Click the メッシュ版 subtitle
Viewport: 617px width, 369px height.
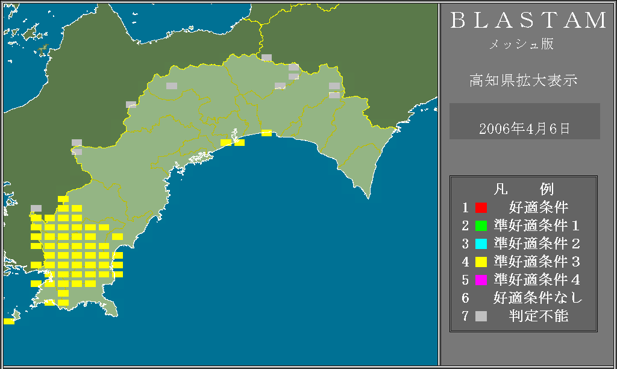521,43
